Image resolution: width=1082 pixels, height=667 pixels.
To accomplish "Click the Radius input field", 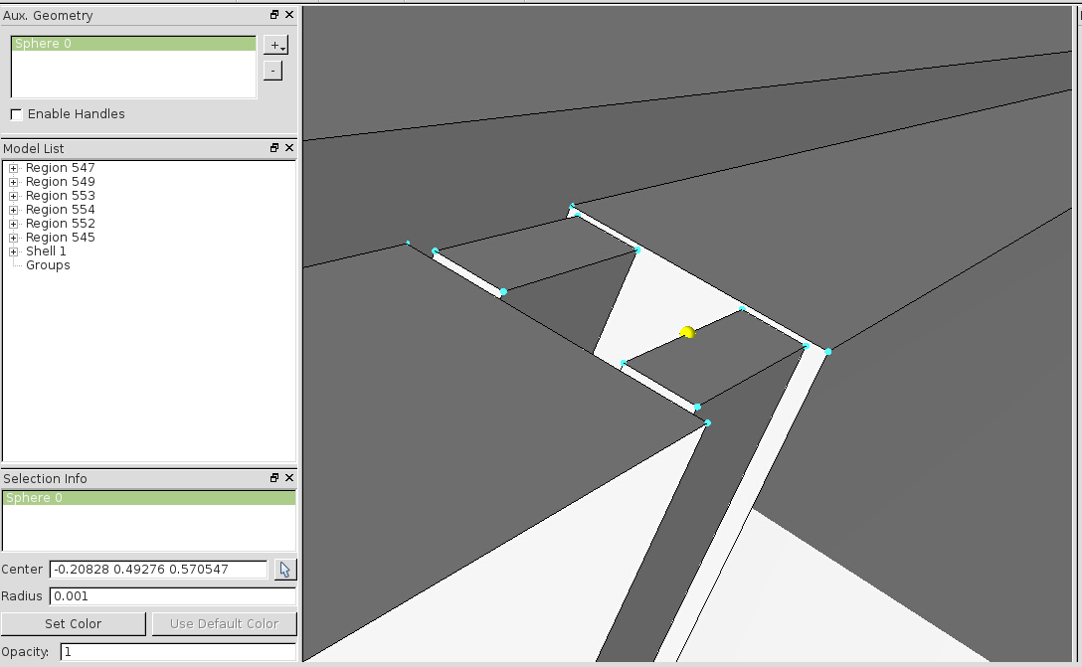I will (x=172, y=596).
